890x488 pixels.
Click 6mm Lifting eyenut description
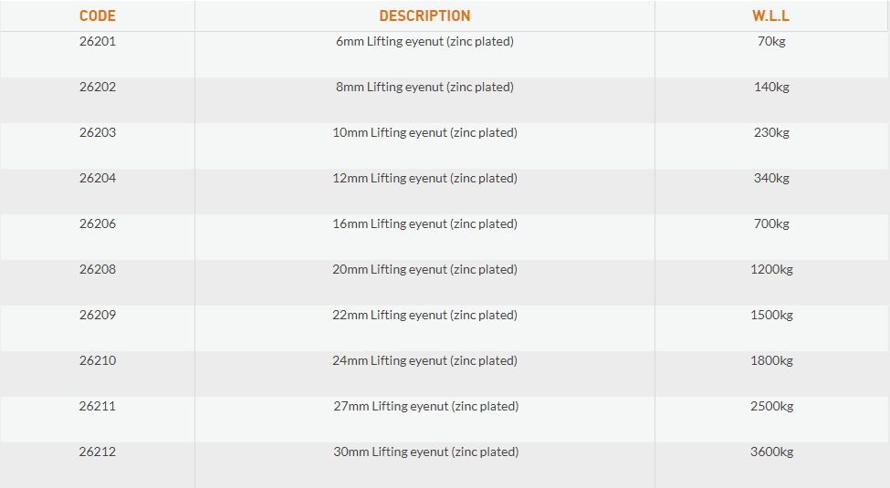pyautogui.click(x=424, y=41)
